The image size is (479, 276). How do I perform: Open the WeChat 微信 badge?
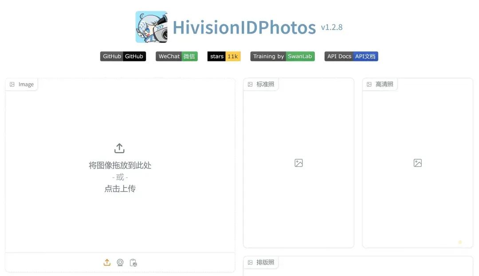(177, 56)
